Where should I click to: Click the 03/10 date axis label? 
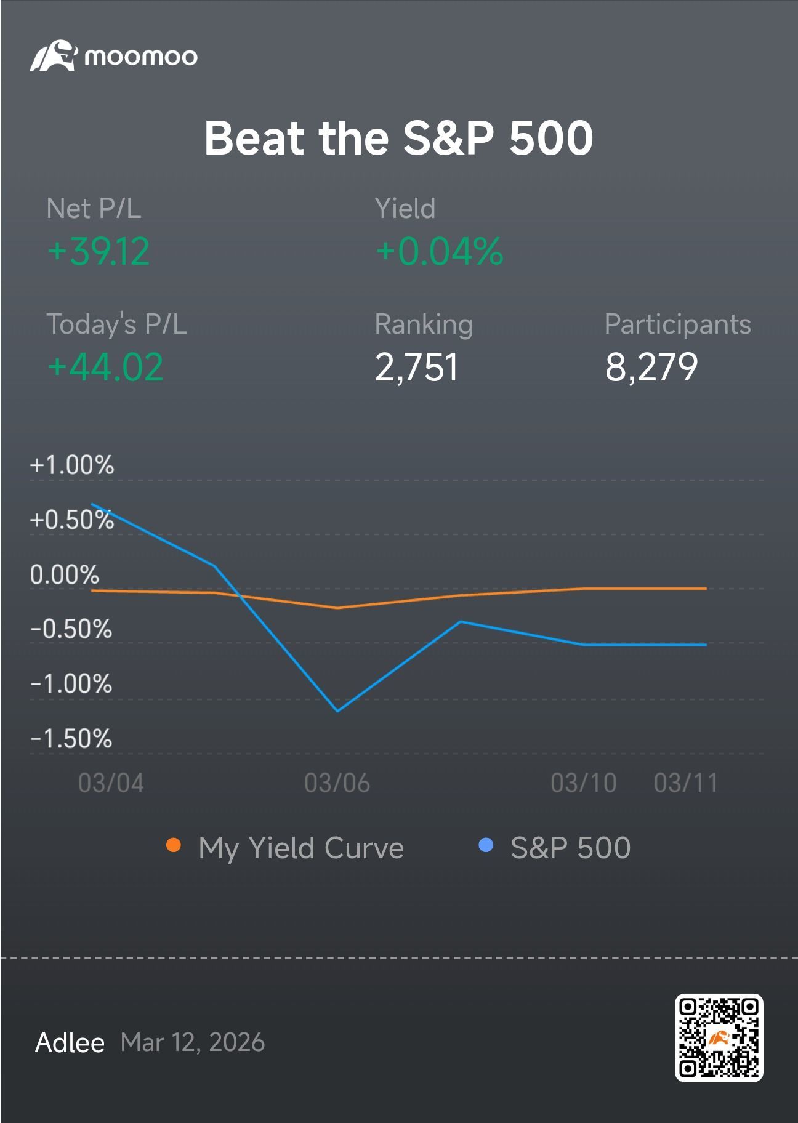[583, 783]
